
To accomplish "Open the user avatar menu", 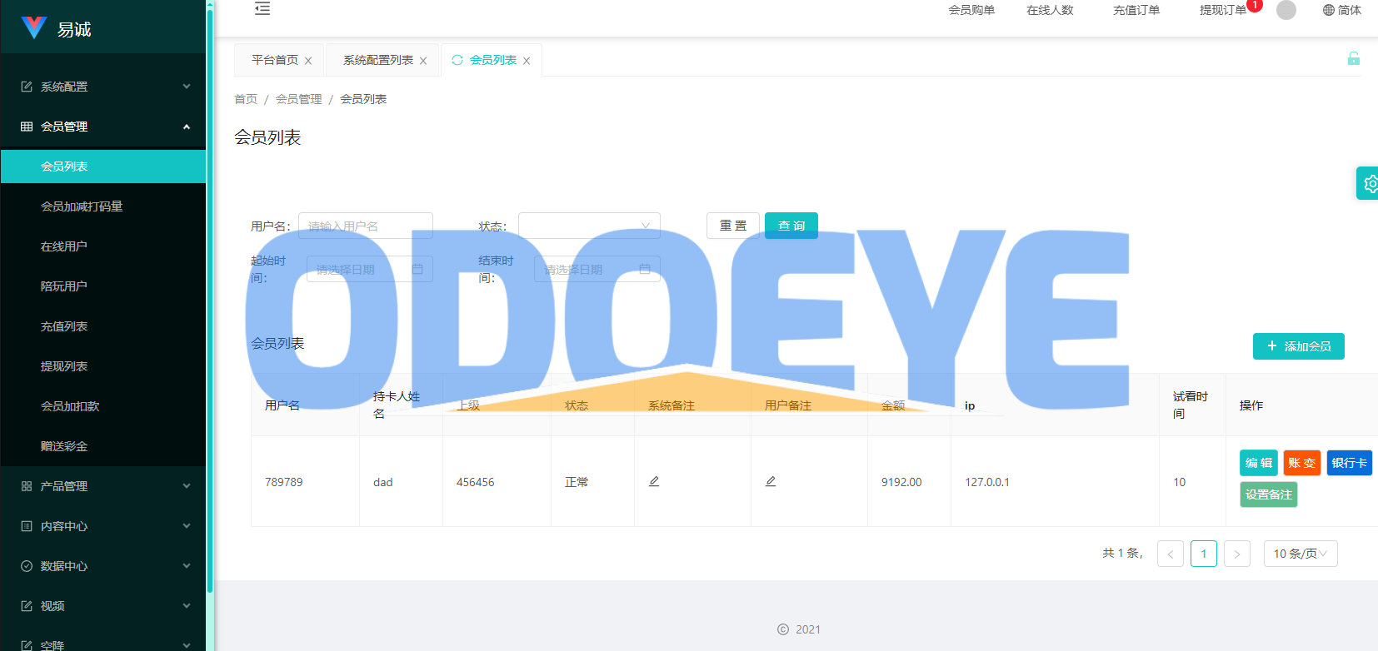I will 1286,10.
